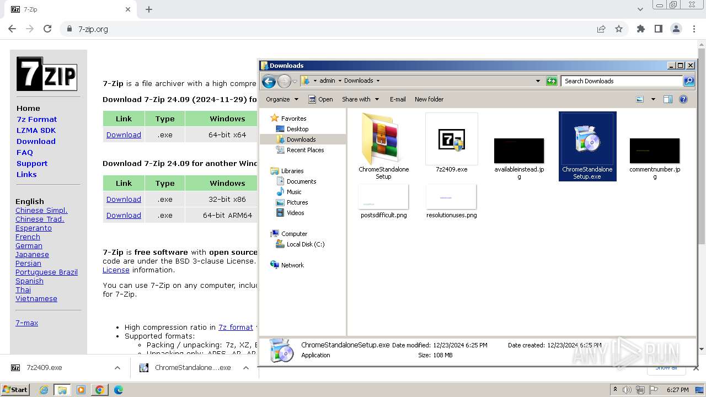
Task: Open Explorer help question mark icon
Action: [683, 99]
